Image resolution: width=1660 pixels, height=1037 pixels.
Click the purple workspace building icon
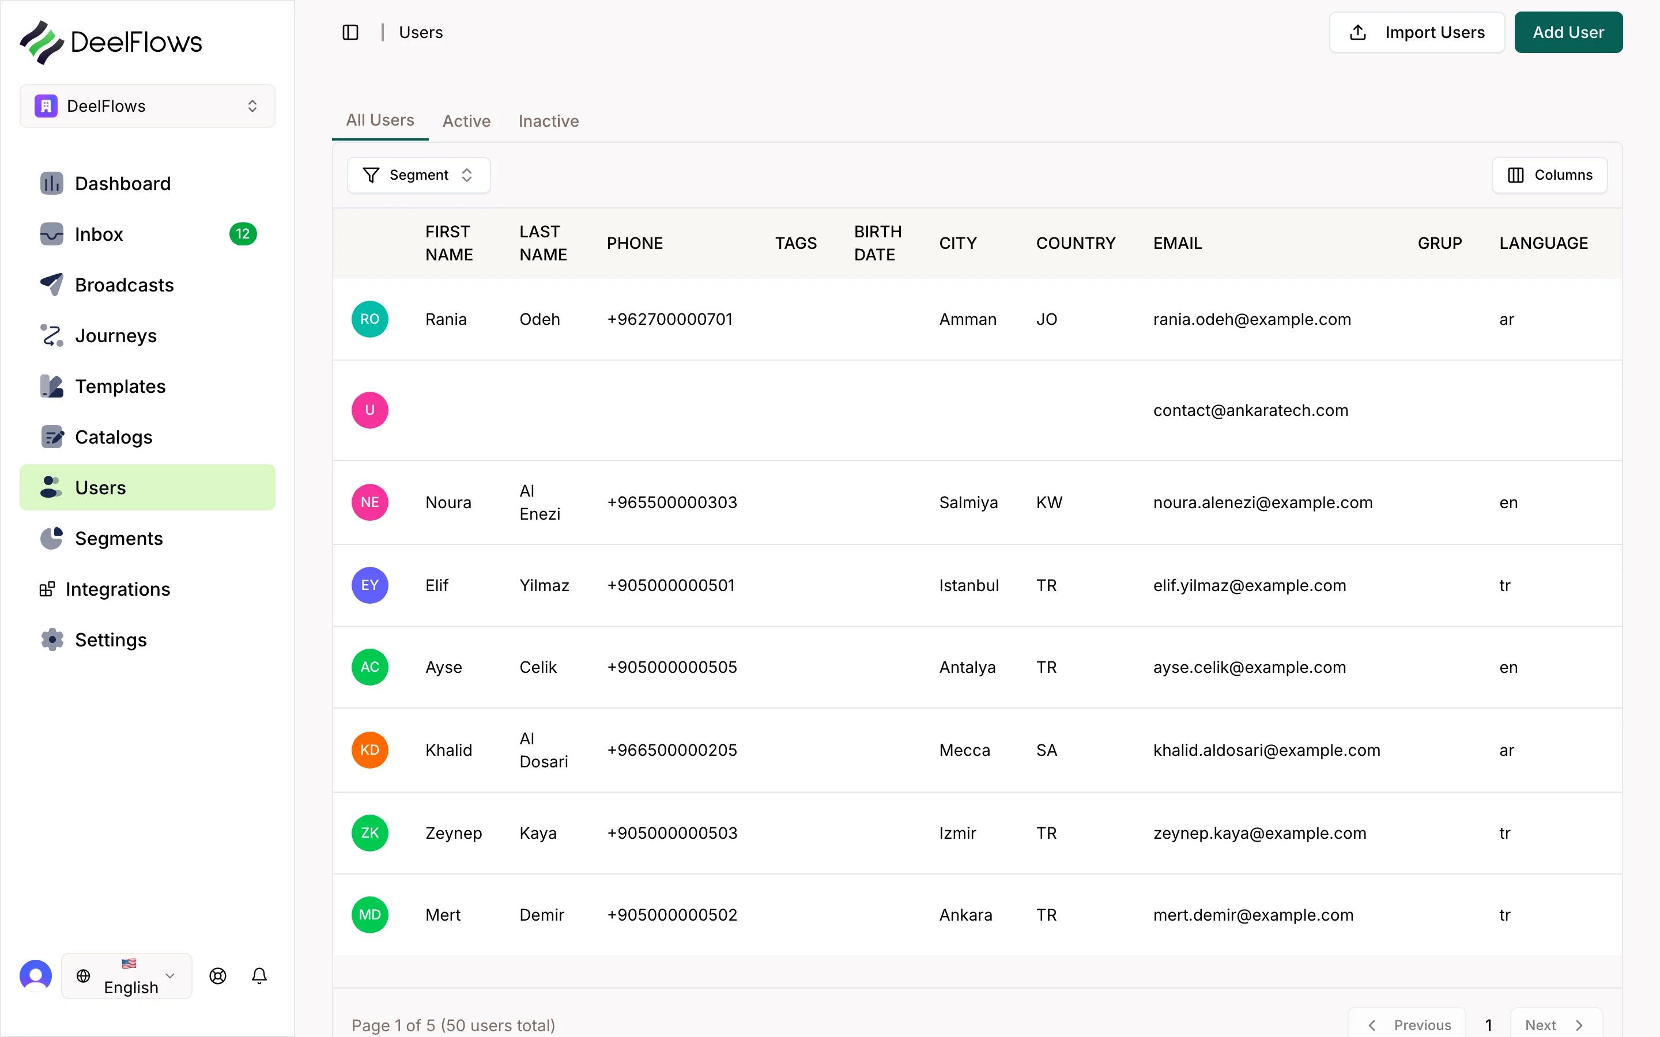point(46,107)
